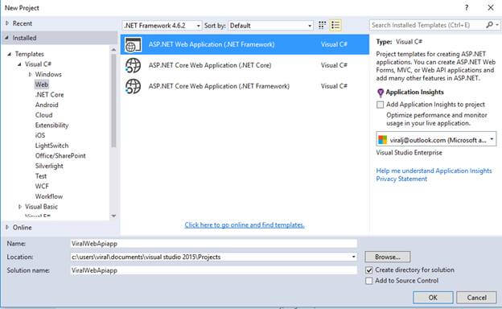The image size is (502, 309).
Task: Open Click here to go online link
Action: [245, 225]
